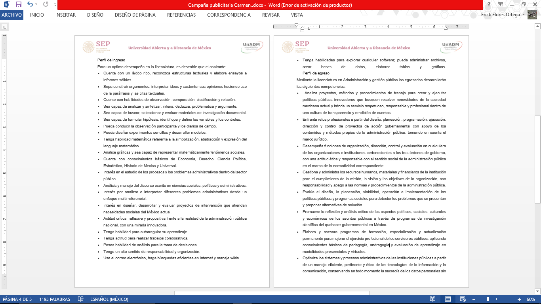Click the Save icon in quick access toolbar
541x304 pixels.
point(19,5)
